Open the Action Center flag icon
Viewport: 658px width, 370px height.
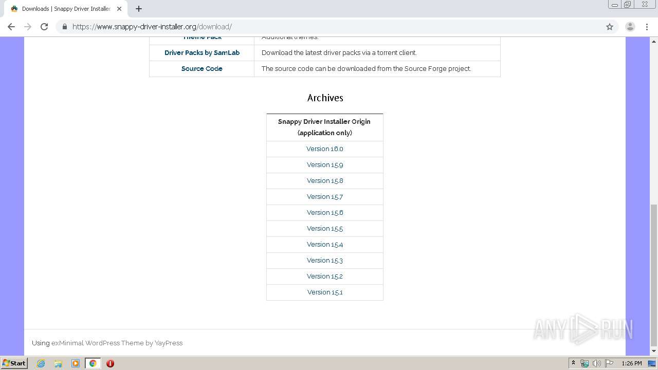coord(609,363)
